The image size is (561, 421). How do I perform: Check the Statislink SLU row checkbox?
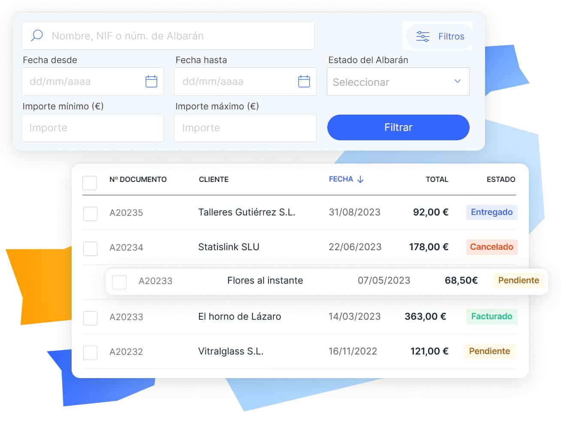coord(90,248)
